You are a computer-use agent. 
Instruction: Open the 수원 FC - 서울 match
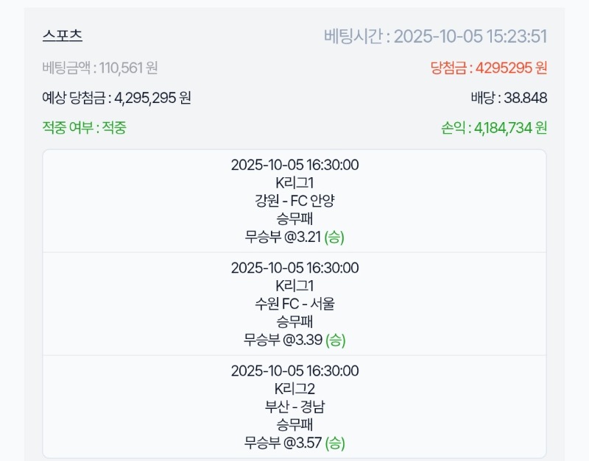tap(294, 304)
